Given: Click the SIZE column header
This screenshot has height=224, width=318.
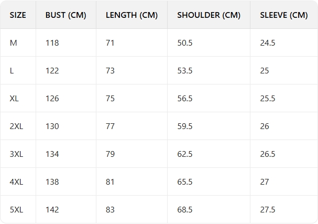Looking at the screenshot, I should (18, 15).
